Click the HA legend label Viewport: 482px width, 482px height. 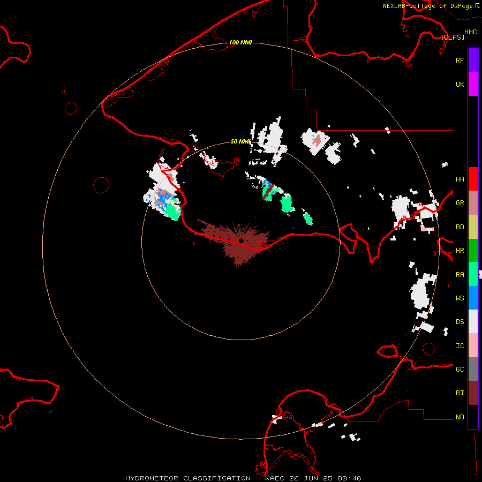(x=460, y=179)
